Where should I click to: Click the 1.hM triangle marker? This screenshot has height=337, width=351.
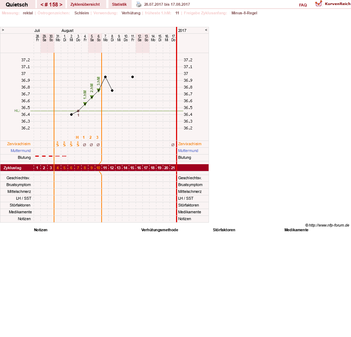[x=85, y=104]
